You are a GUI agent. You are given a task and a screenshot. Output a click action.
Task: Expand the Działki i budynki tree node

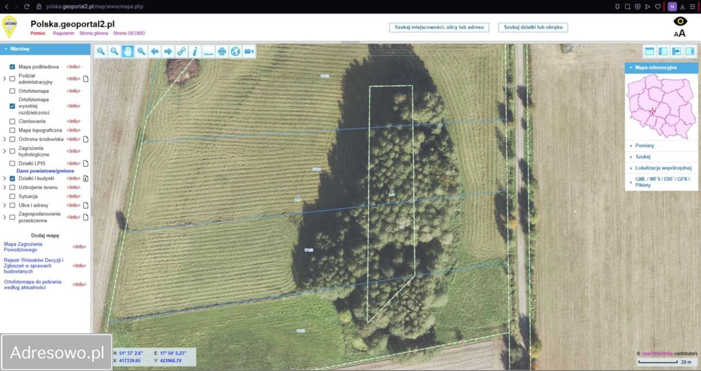click(x=5, y=178)
